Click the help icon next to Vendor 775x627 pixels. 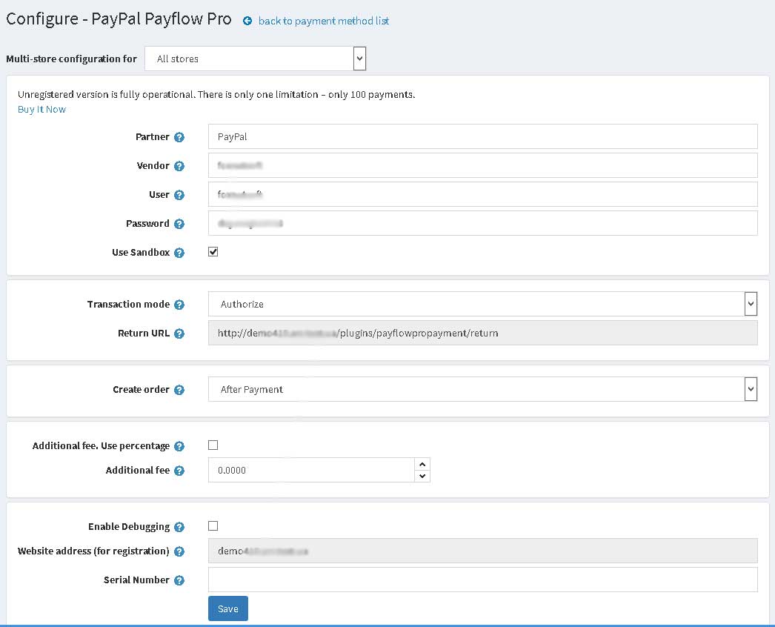[x=179, y=166]
